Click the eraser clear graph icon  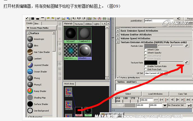click(x=58, y=18)
